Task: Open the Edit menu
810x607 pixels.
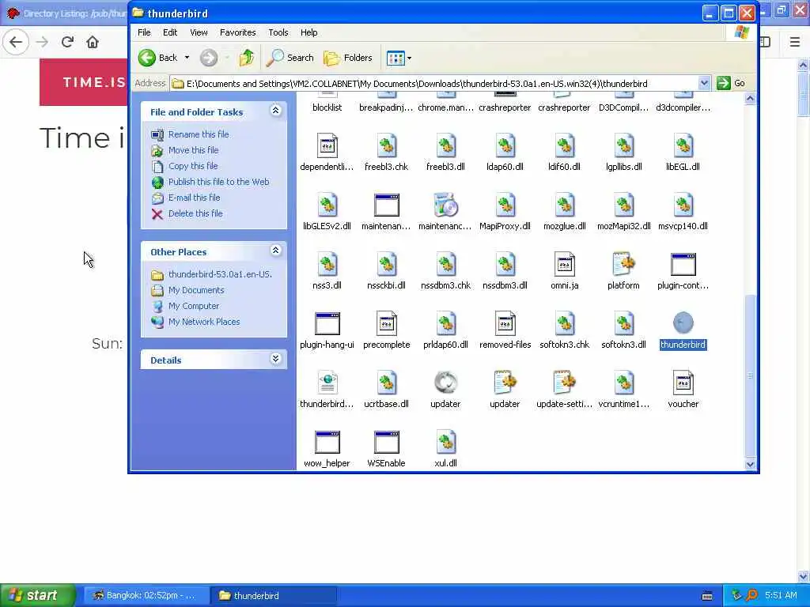Action: click(170, 32)
